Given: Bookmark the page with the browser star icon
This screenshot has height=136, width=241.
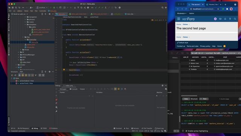Looking at the screenshot, I should [218, 9].
